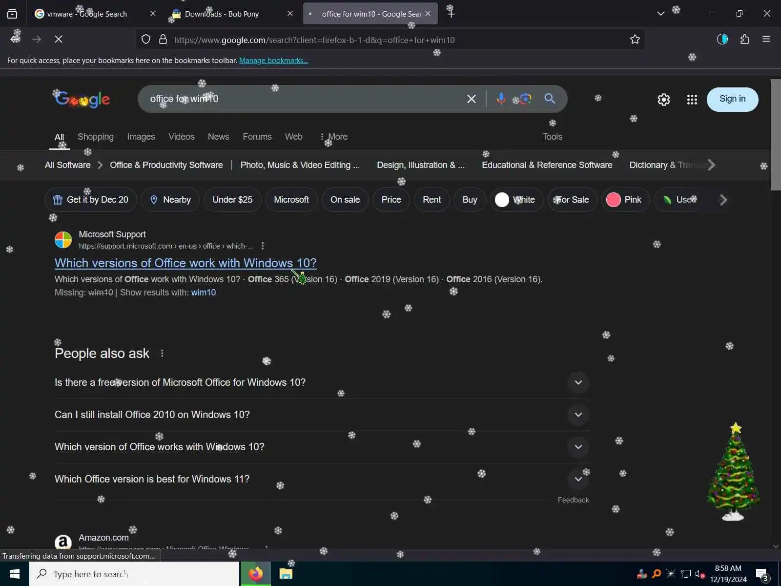
Task: Open the tracking protection shield icon
Action: coord(146,40)
